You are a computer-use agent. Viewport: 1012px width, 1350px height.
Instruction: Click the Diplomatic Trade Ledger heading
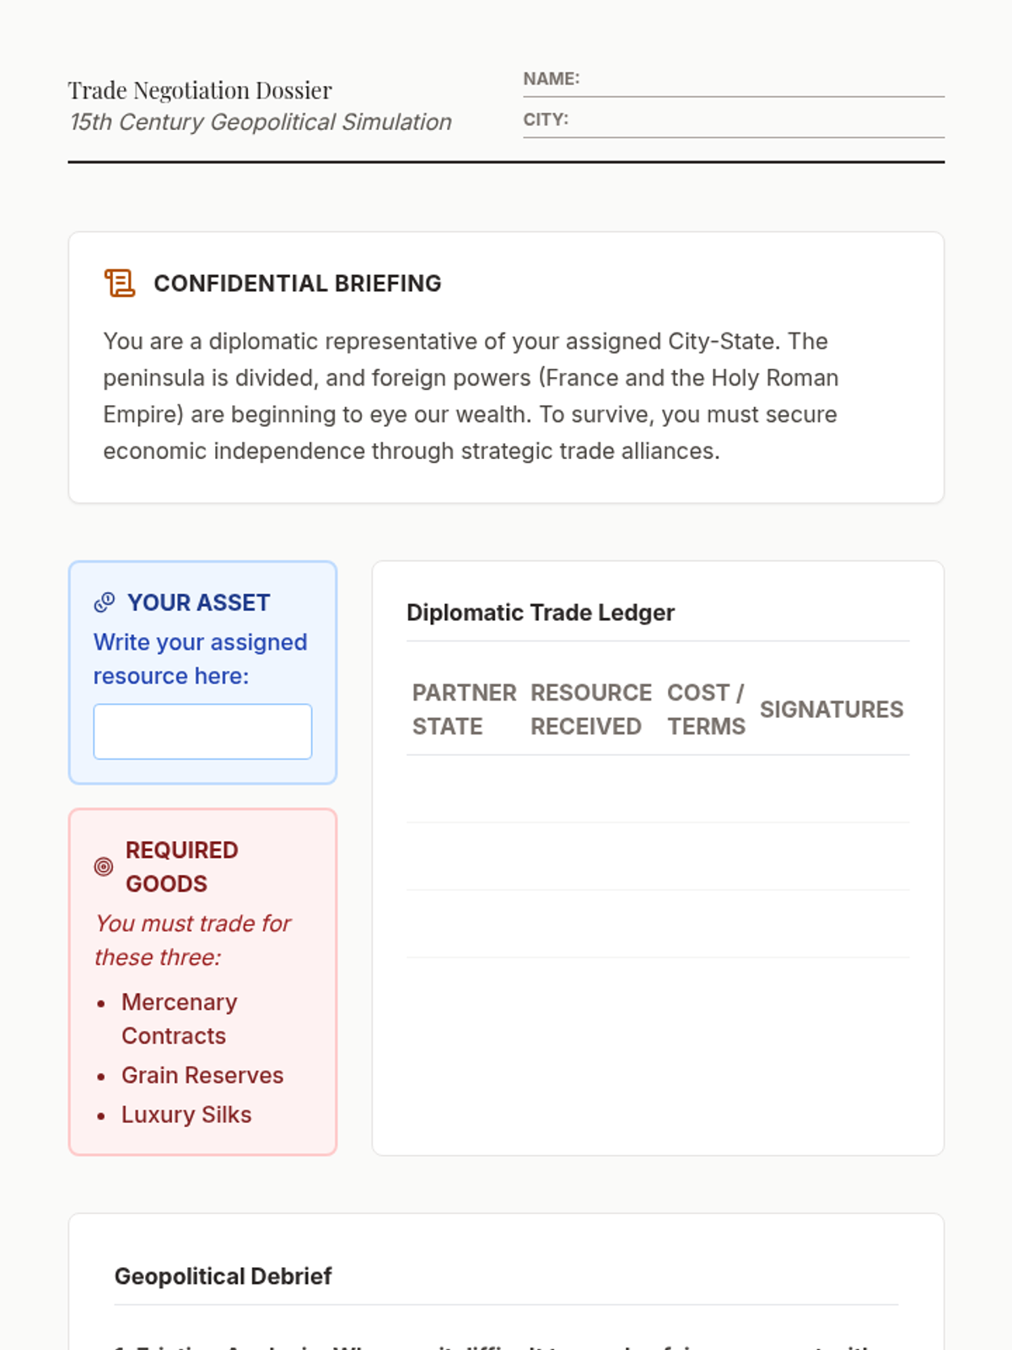point(541,613)
